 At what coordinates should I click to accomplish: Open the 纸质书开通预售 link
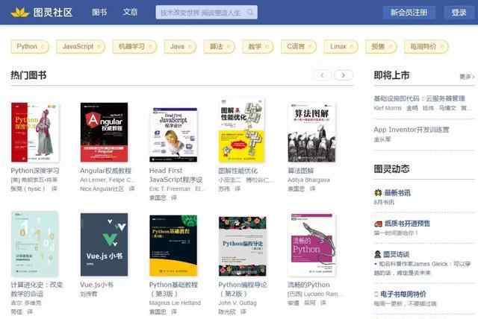tap(407, 224)
